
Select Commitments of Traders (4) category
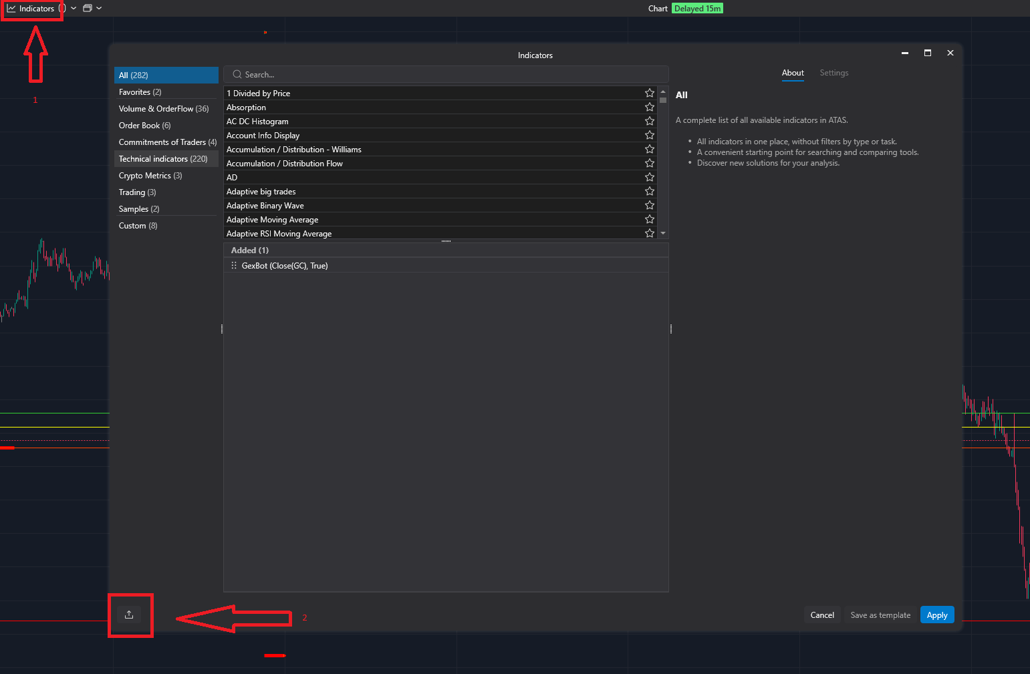[x=166, y=142]
